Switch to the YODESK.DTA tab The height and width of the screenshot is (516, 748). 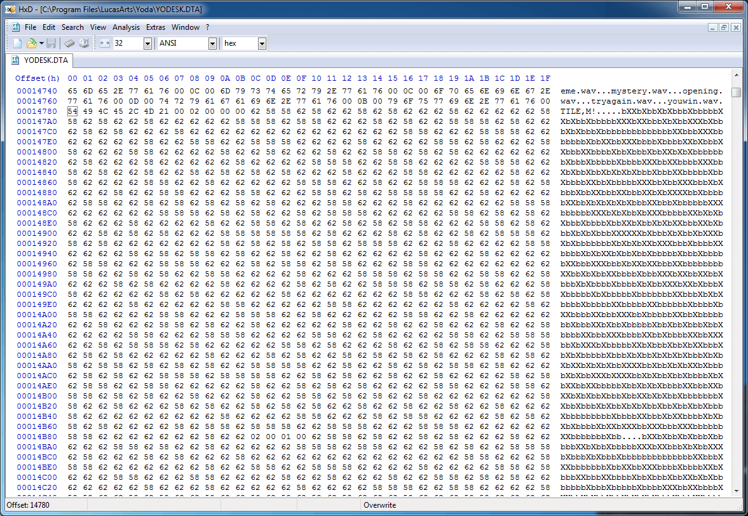(x=42, y=60)
